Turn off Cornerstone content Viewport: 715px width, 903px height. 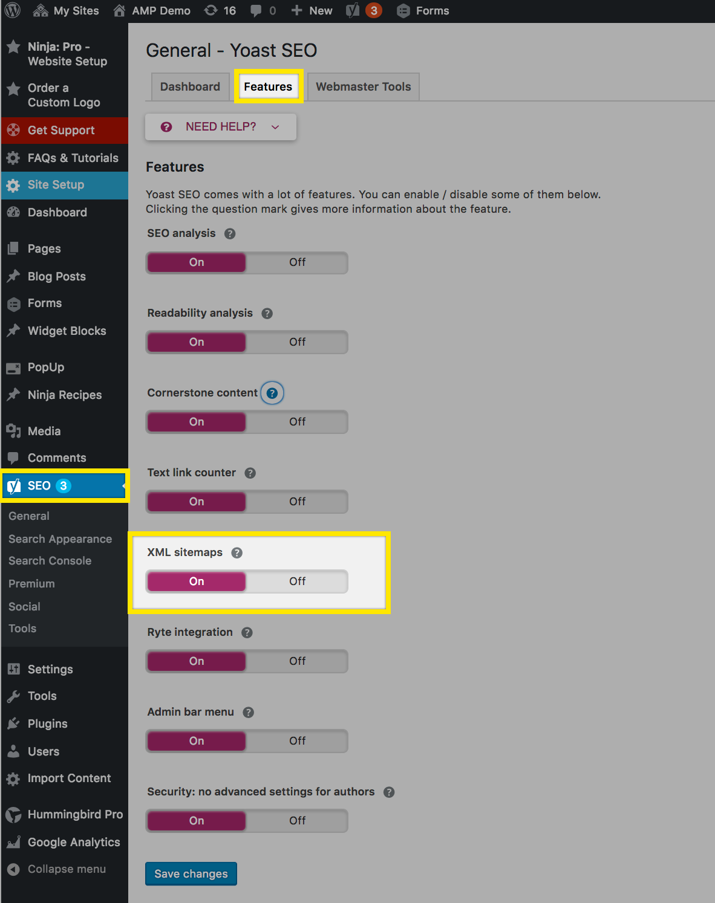tap(297, 422)
